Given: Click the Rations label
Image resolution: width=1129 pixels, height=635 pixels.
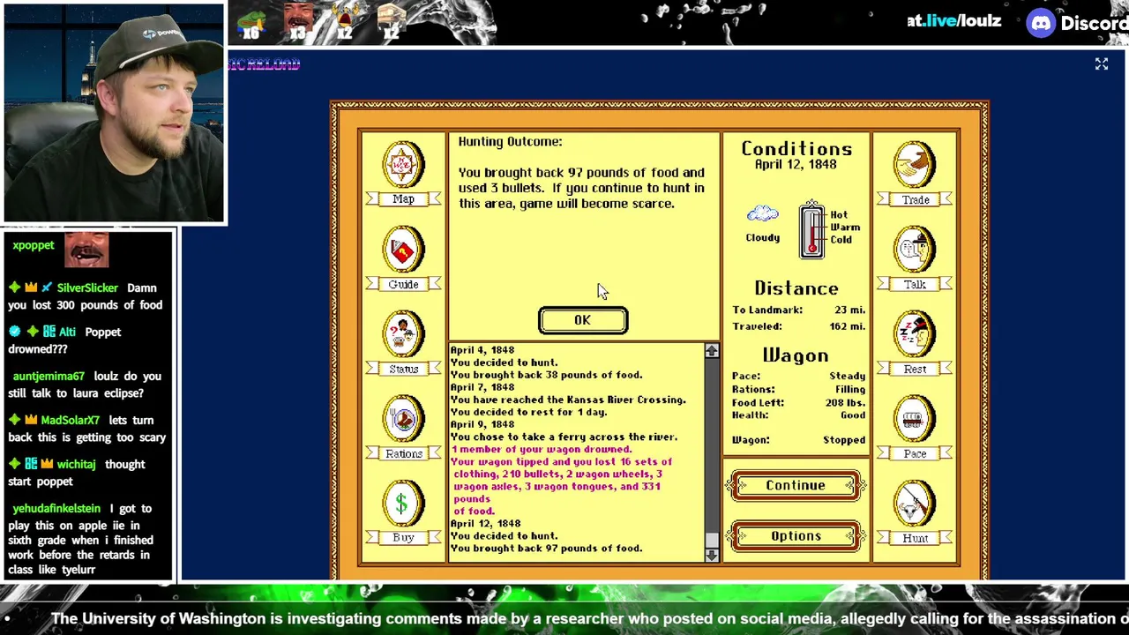Looking at the screenshot, I should point(403,453).
